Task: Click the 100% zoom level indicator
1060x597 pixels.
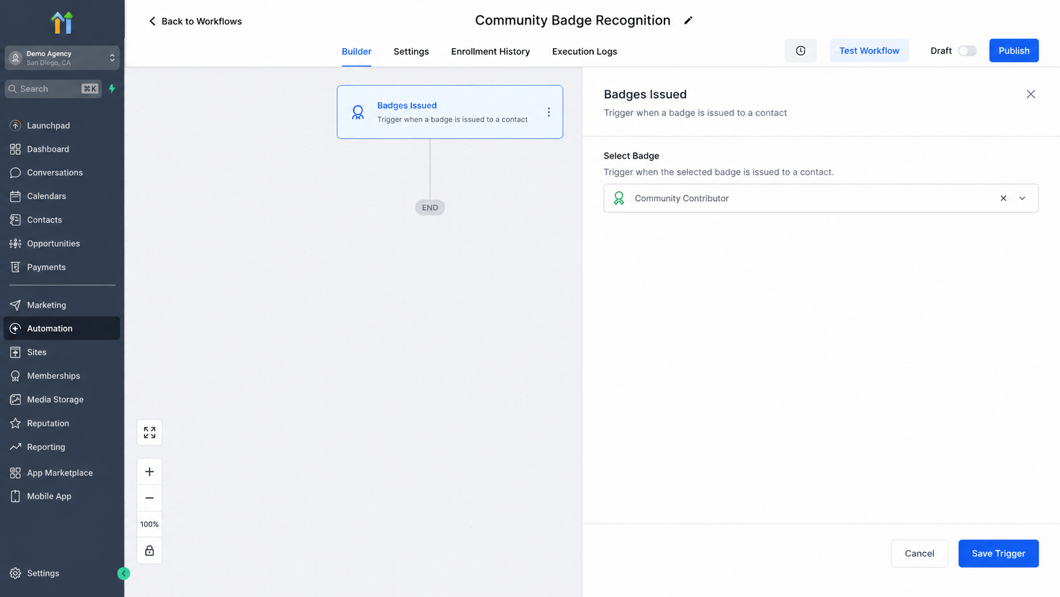Action: tap(150, 524)
